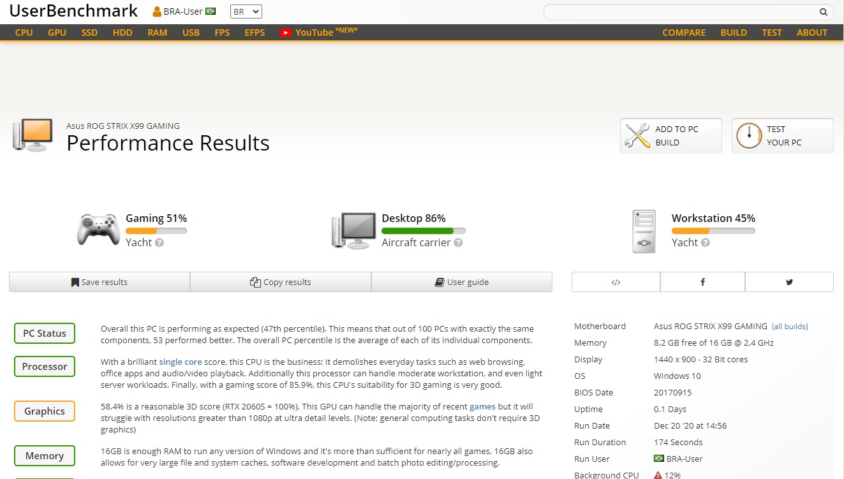This screenshot has height=479, width=844.
Task: Click the Graphics button
Action: coord(45,411)
